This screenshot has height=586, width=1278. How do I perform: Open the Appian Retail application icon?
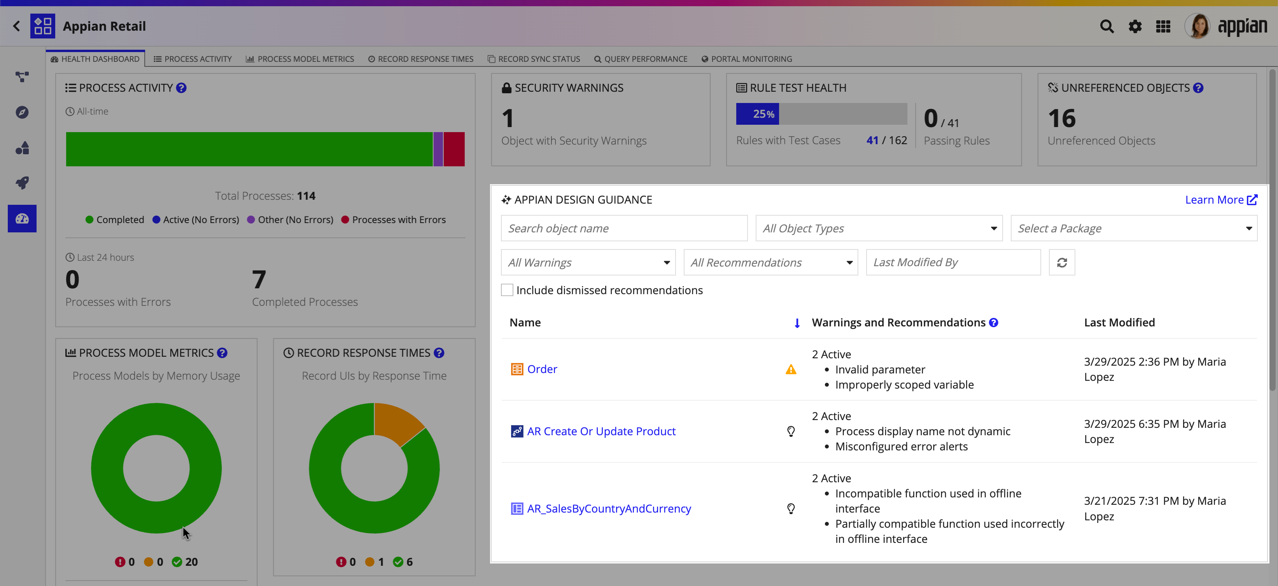(43, 26)
